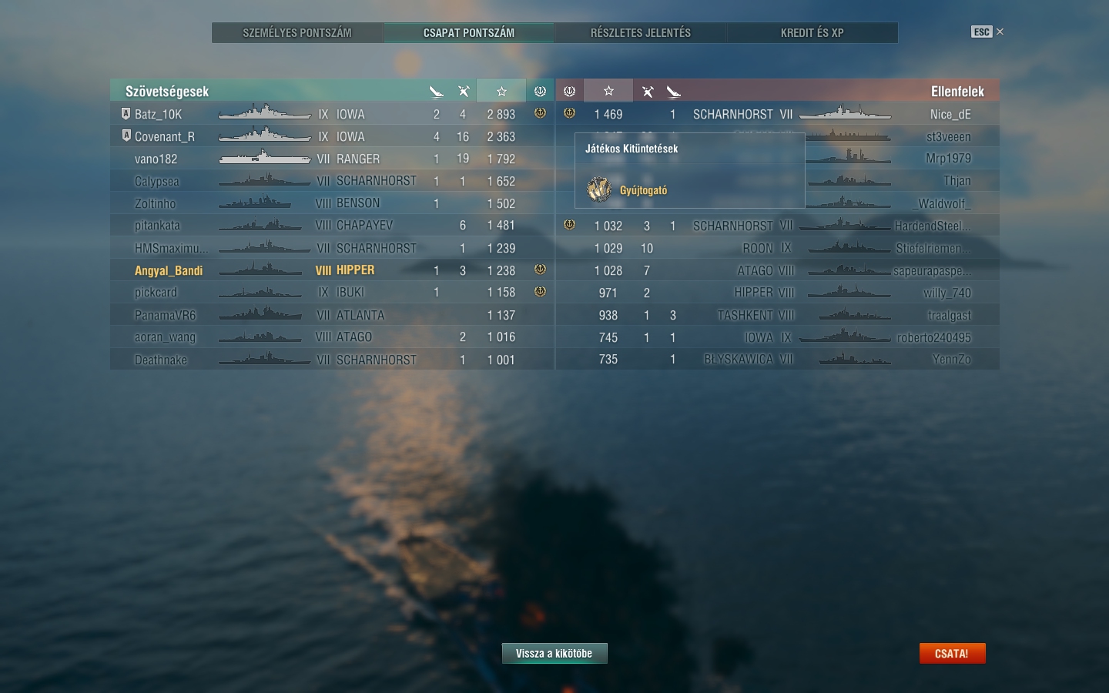Switch to the Részletes Jelentés tab
The width and height of the screenshot is (1109, 693).
(x=641, y=32)
